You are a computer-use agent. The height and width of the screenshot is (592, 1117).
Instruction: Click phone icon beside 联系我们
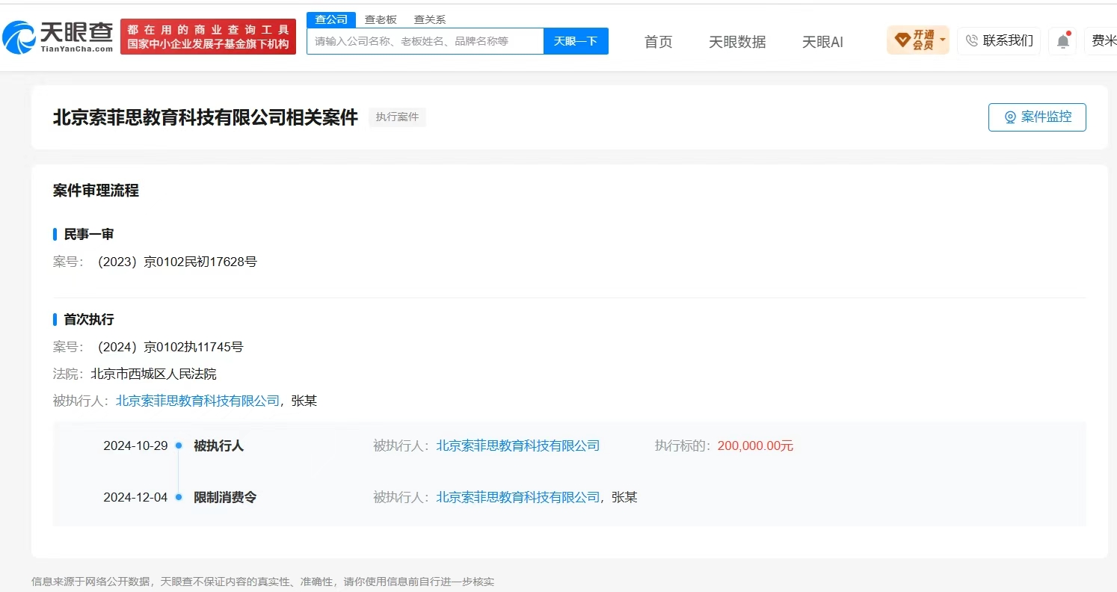(972, 41)
